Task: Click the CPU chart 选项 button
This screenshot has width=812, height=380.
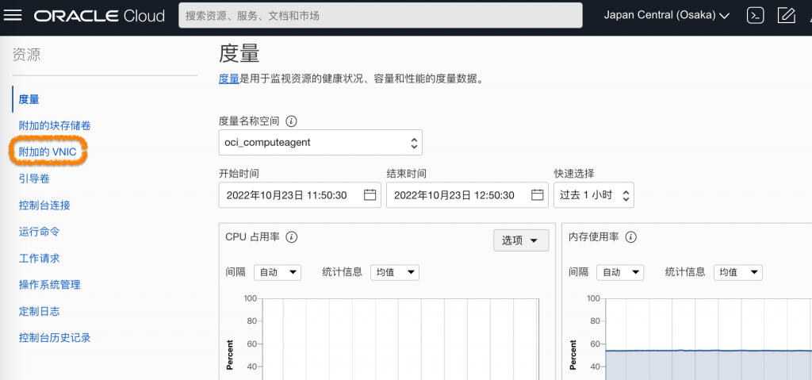Action: (520, 240)
